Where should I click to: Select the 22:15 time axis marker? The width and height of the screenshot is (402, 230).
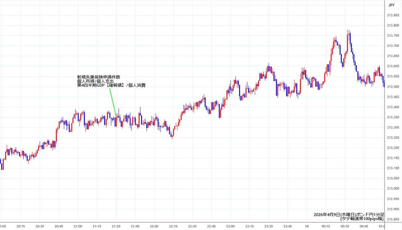coord(173,226)
